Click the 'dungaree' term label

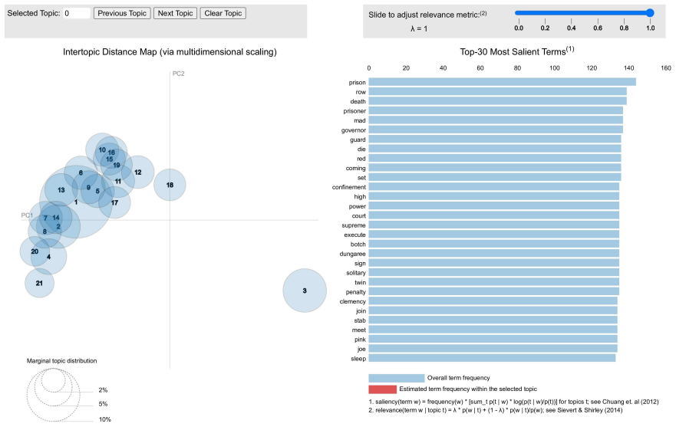click(x=353, y=254)
